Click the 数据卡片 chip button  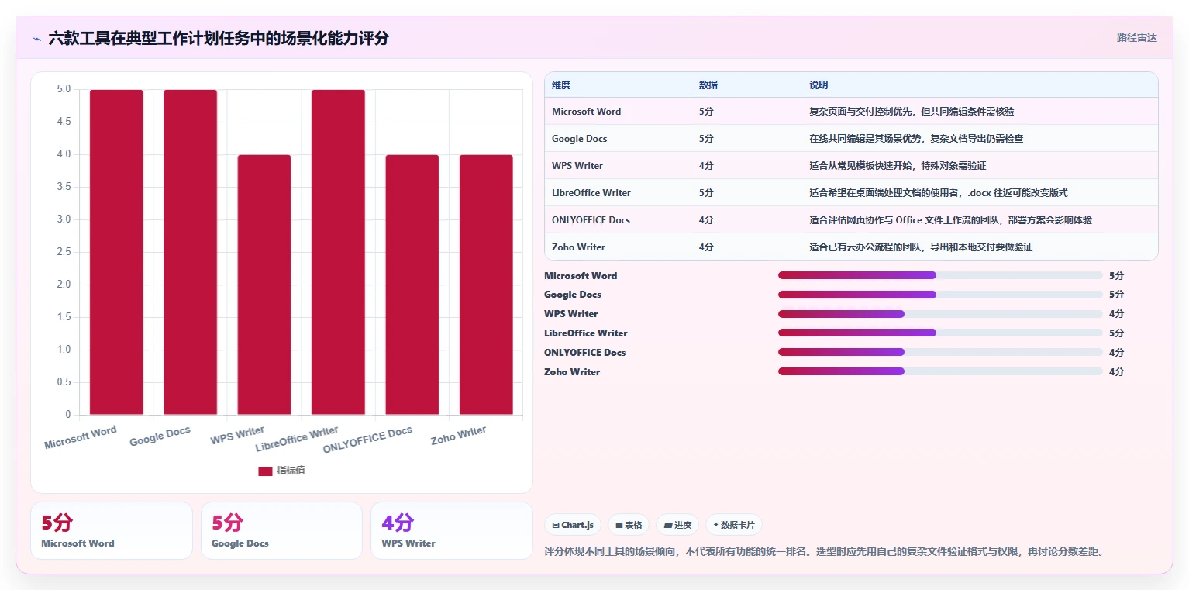pyautogui.click(x=734, y=525)
